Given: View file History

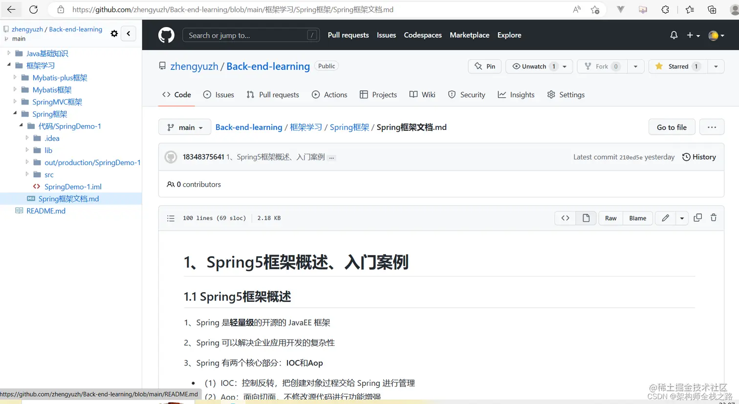Looking at the screenshot, I should (x=699, y=157).
